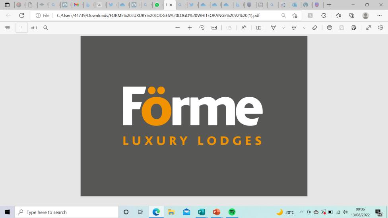388x218 pixels.
Task: Open Edge Settings and more menu
Action: click(379, 15)
